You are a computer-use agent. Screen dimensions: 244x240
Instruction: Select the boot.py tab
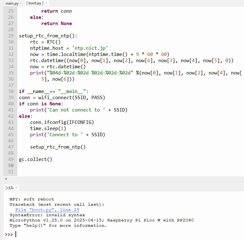[35, 3]
